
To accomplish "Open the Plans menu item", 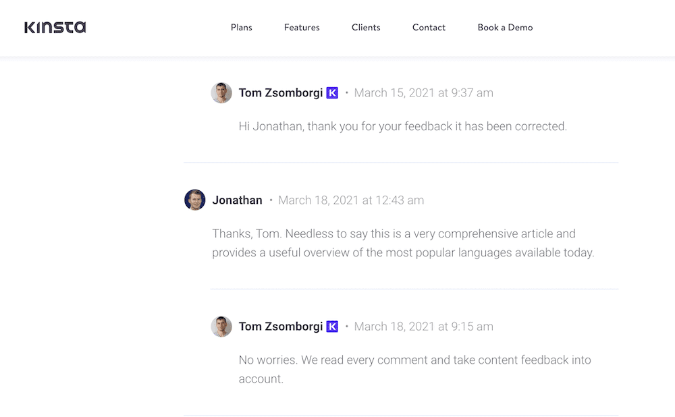I will click(x=242, y=28).
